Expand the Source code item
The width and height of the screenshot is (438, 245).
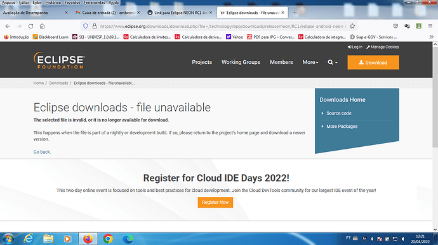338,113
